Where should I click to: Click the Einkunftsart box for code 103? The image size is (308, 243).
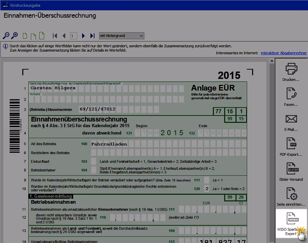[94, 161]
